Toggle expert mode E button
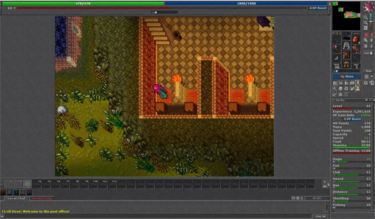This screenshot has width=375, height=219. (372, 46)
